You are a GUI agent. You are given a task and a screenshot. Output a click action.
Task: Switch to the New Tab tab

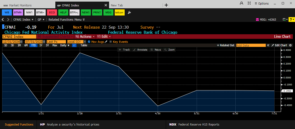pyautogui.click(x=116, y=5)
